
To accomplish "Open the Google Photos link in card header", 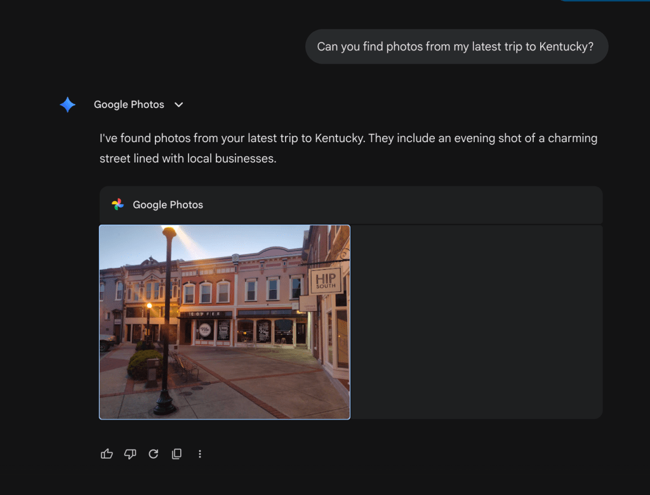I will pos(168,204).
